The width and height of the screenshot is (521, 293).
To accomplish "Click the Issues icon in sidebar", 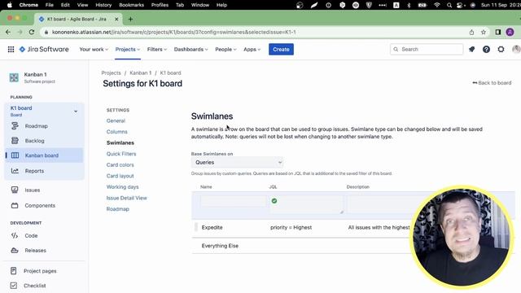I will click(15, 190).
